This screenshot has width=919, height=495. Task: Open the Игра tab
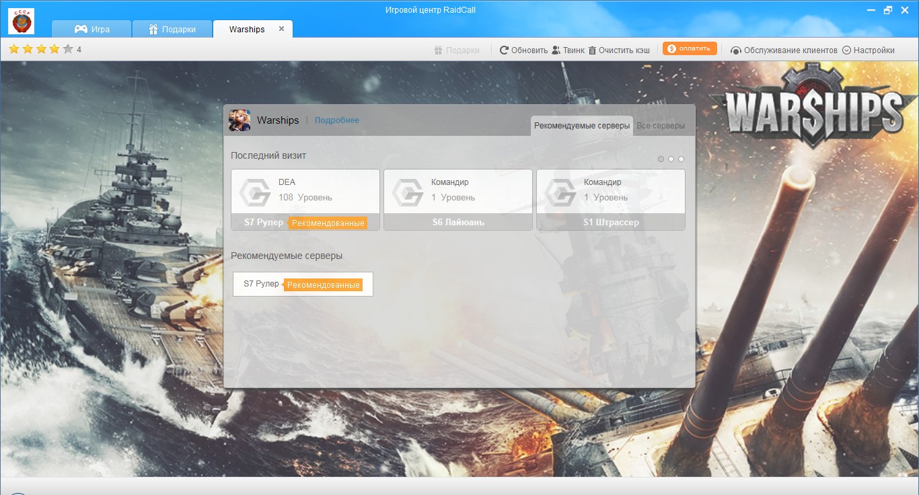point(91,29)
